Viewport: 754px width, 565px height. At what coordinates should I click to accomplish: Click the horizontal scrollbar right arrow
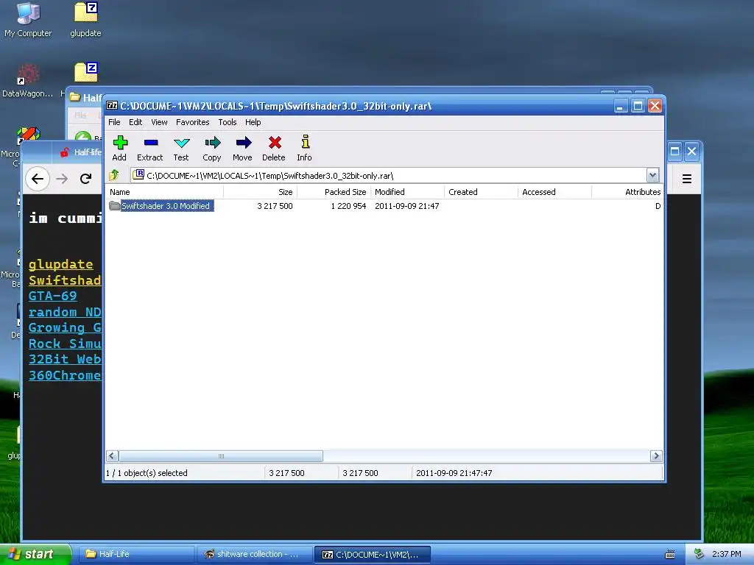[656, 456]
